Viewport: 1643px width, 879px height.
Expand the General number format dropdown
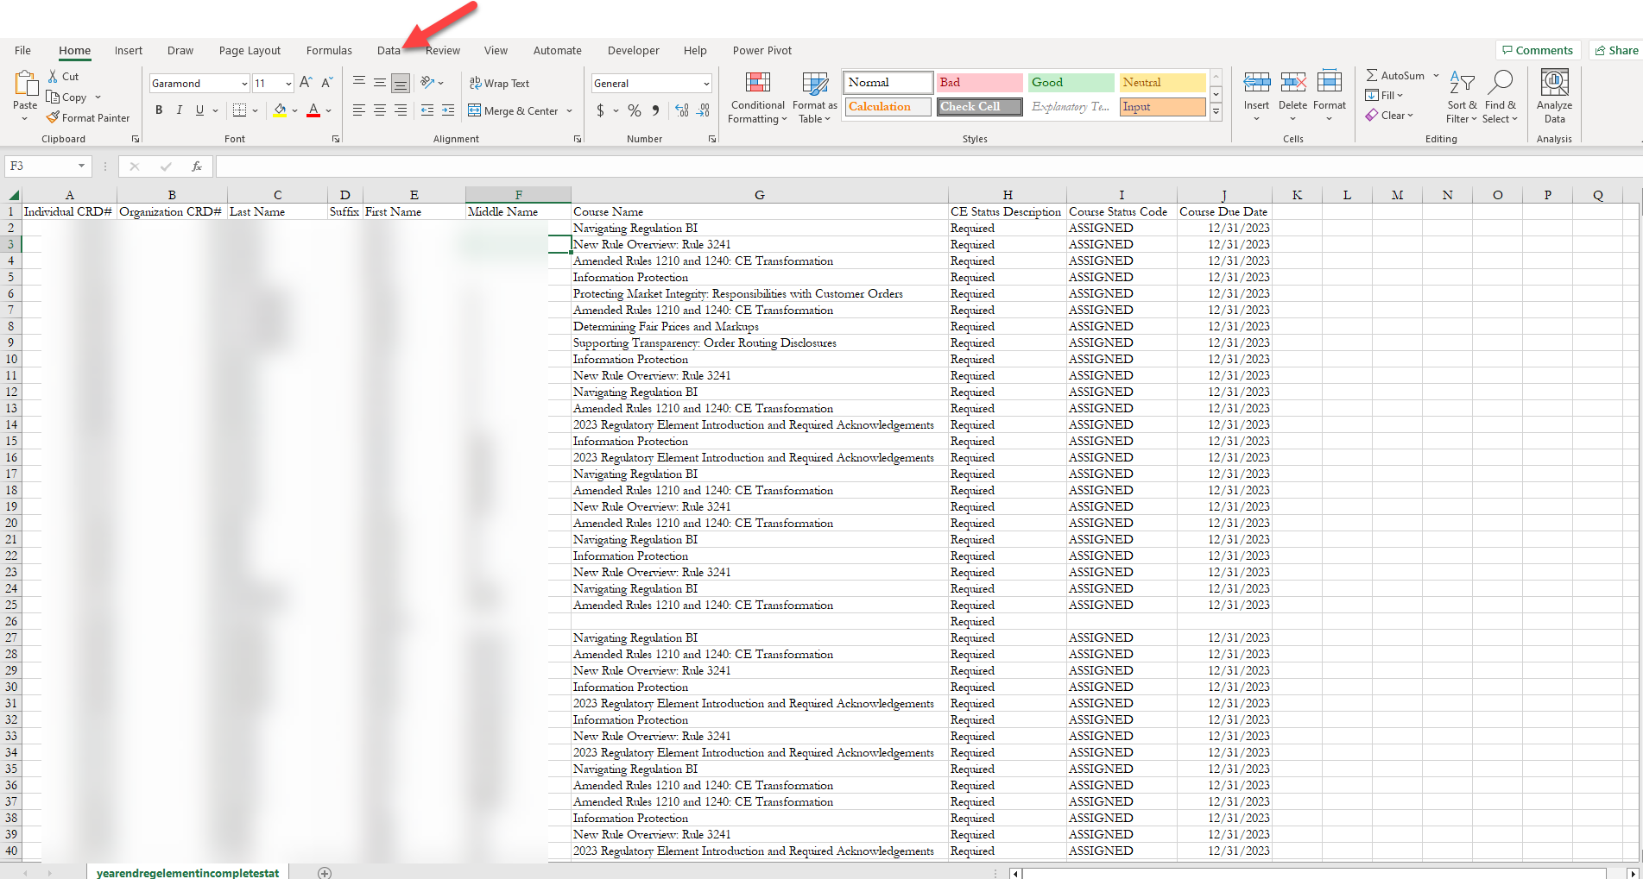(x=705, y=84)
